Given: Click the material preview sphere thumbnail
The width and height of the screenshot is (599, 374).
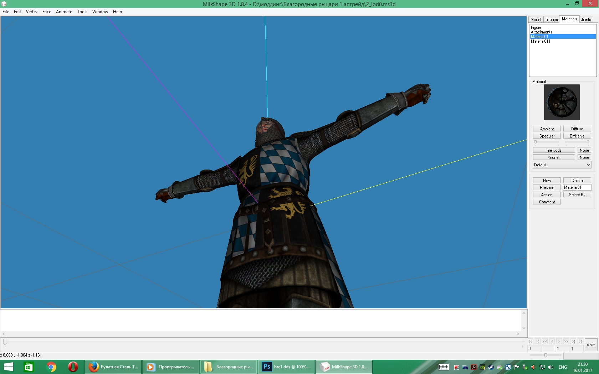Looking at the screenshot, I should 562,102.
